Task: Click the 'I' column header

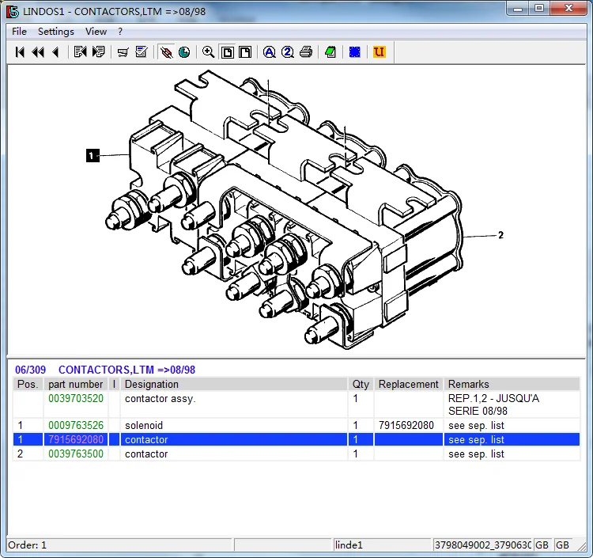Action: [114, 384]
